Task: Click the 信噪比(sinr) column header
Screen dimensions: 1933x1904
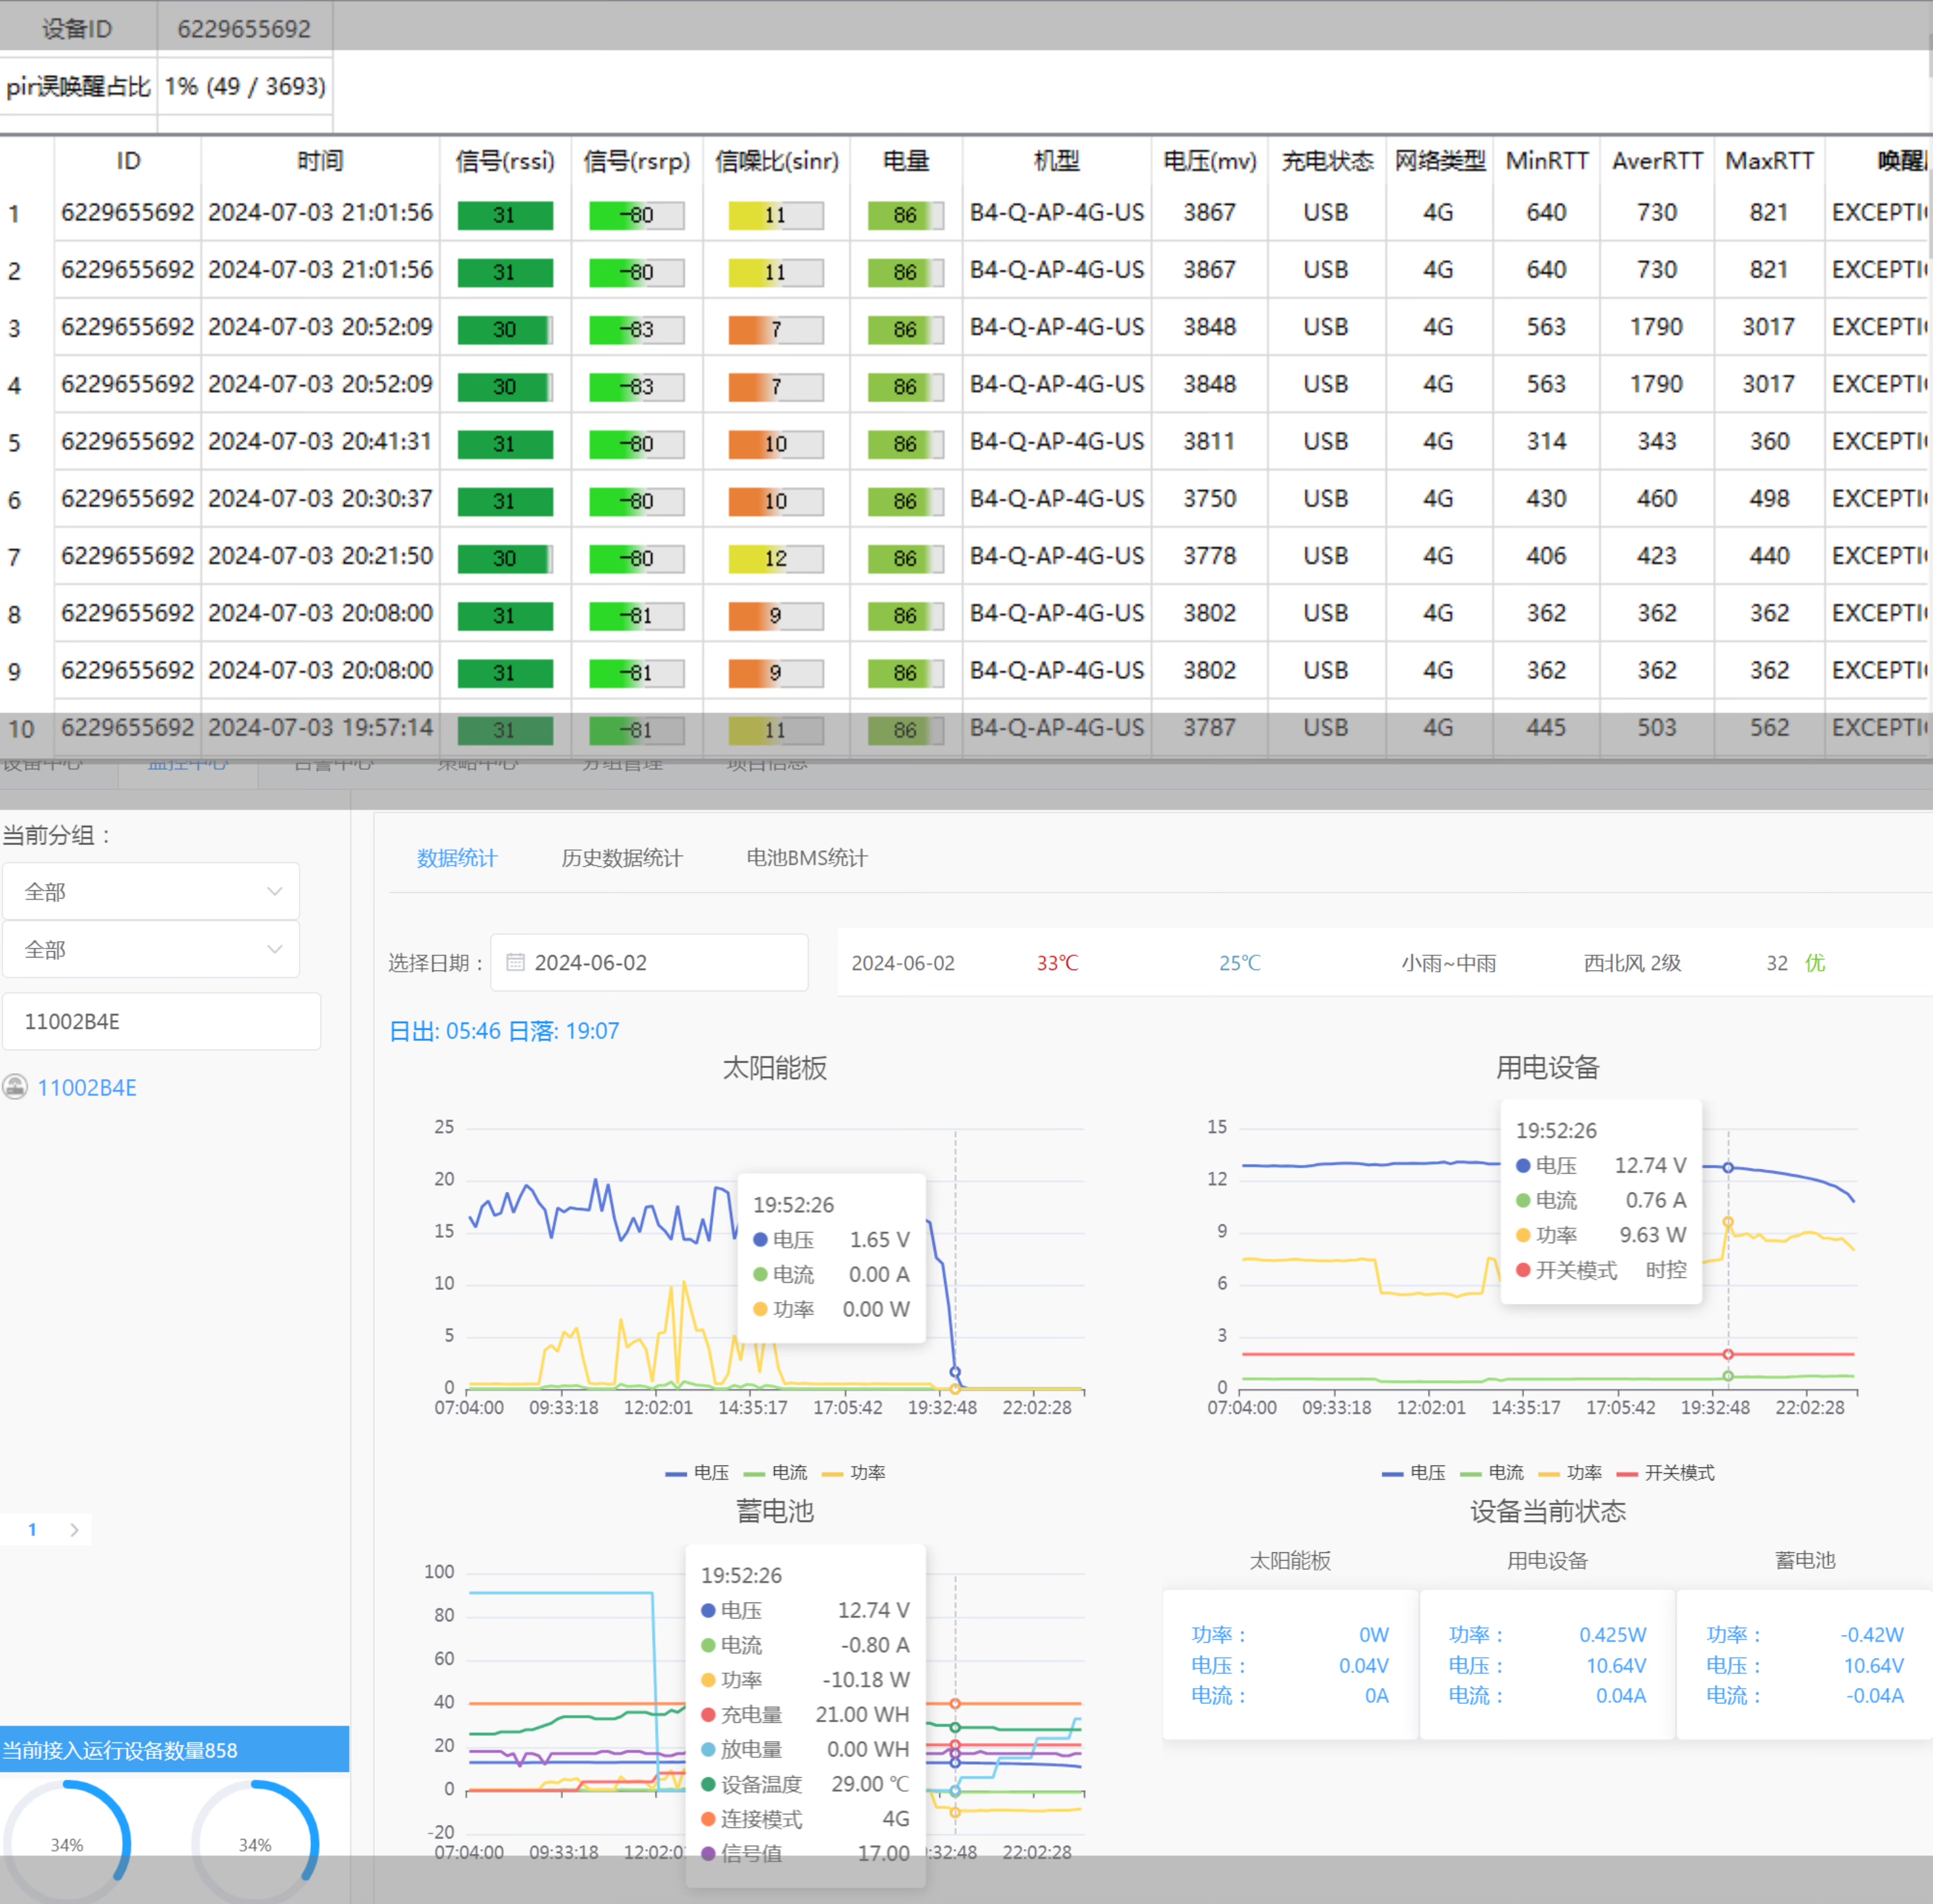Action: [x=776, y=161]
